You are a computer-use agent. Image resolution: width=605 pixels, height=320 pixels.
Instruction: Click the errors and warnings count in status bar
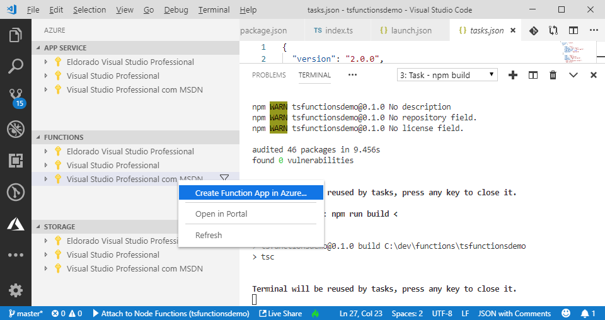point(67,314)
